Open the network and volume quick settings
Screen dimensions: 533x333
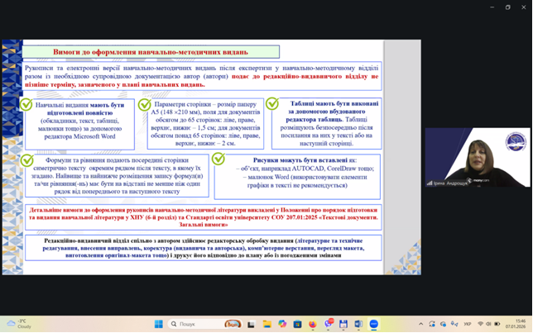[x=485, y=324]
